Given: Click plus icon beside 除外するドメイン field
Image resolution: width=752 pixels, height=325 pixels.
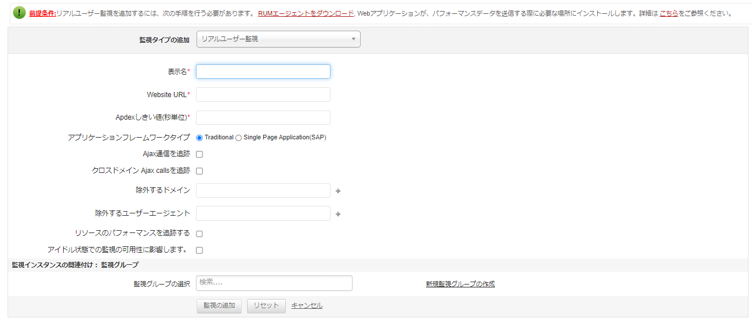Looking at the screenshot, I should [338, 191].
